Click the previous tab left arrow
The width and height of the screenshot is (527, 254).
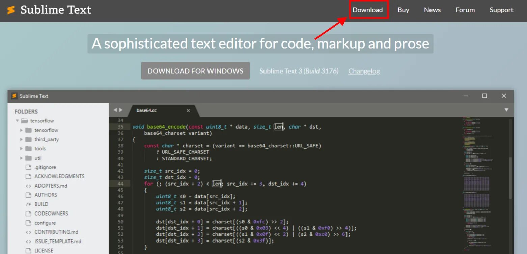pyautogui.click(x=115, y=110)
